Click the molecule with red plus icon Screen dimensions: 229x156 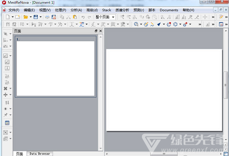(185, 24)
